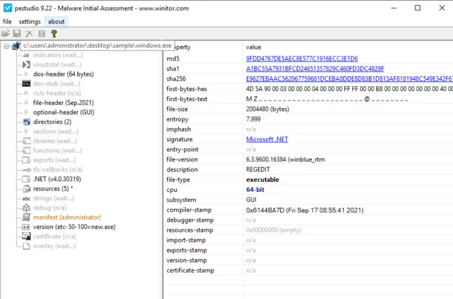
Task: Click the copy clipboard toolbar icon
Action: coord(42,33)
